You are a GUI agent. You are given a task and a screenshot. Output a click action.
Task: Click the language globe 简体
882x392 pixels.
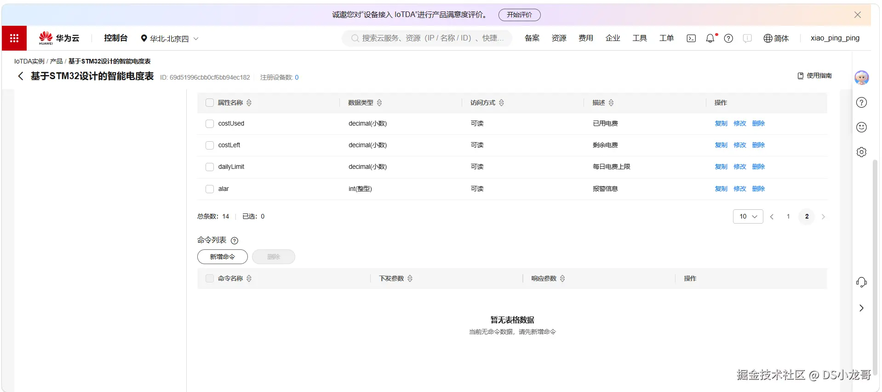tap(776, 38)
